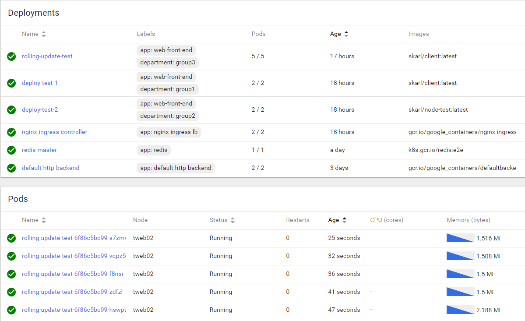Click the '5 / 5' pods count
This screenshot has height=321, width=525.
pos(258,56)
